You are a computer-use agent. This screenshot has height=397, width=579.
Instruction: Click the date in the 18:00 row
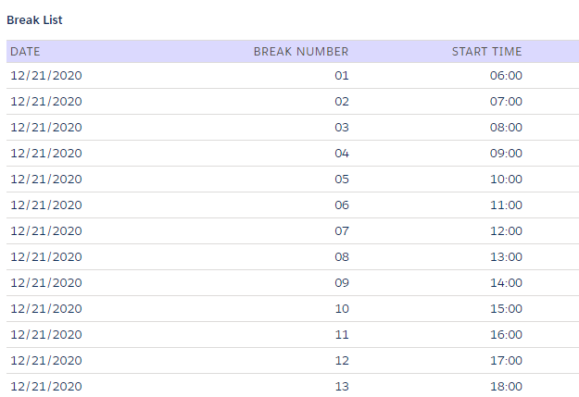coord(46,387)
